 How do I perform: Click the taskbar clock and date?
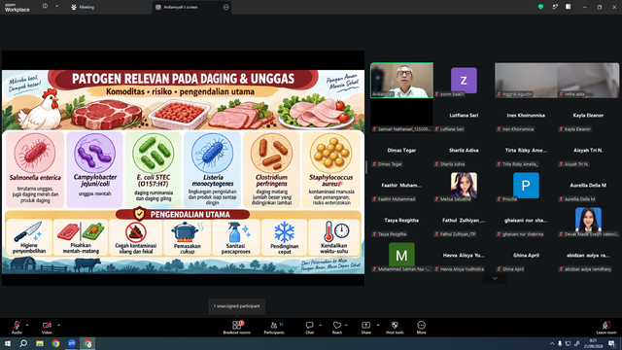click(594, 343)
